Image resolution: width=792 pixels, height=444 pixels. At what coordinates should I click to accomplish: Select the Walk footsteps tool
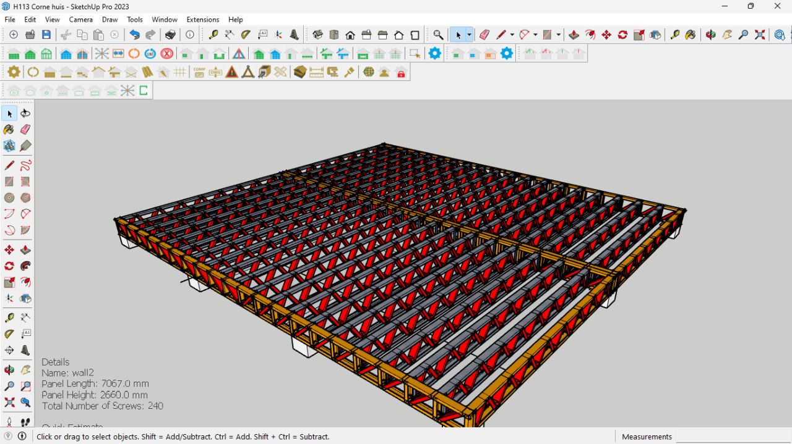[x=25, y=422]
